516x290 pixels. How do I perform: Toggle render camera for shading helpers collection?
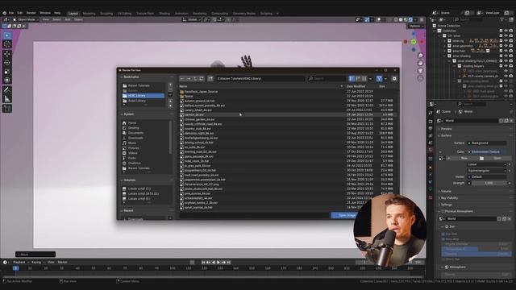[x=511, y=66]
